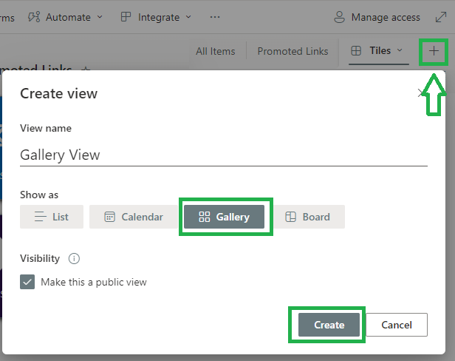Screen dimensions: 455x361
Task: Choose the Board show-as option
Action: (x=308, y=217)
